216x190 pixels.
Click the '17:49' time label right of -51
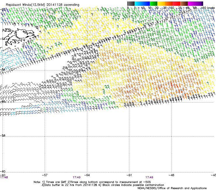click(x=149, y=177)
